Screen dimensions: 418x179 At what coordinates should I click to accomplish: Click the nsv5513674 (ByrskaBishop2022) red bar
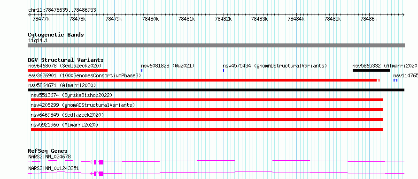point(207,100)
